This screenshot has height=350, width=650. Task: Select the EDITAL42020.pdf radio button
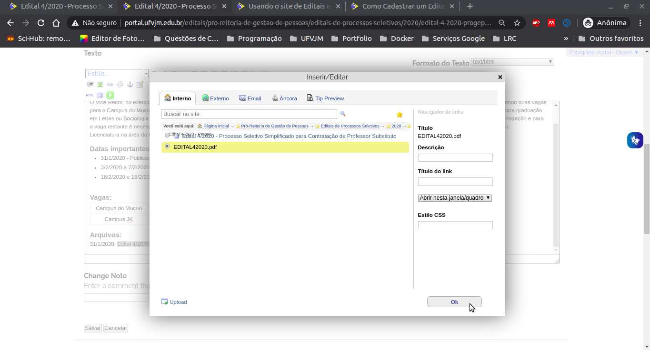point(167,147)
